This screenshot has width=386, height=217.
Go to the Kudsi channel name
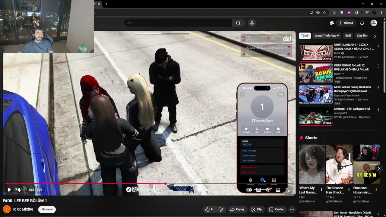pyautogui.click(x=337, y=53)
